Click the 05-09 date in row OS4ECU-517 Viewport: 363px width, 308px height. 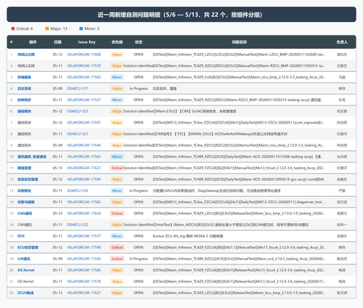[x=57, y=89]
